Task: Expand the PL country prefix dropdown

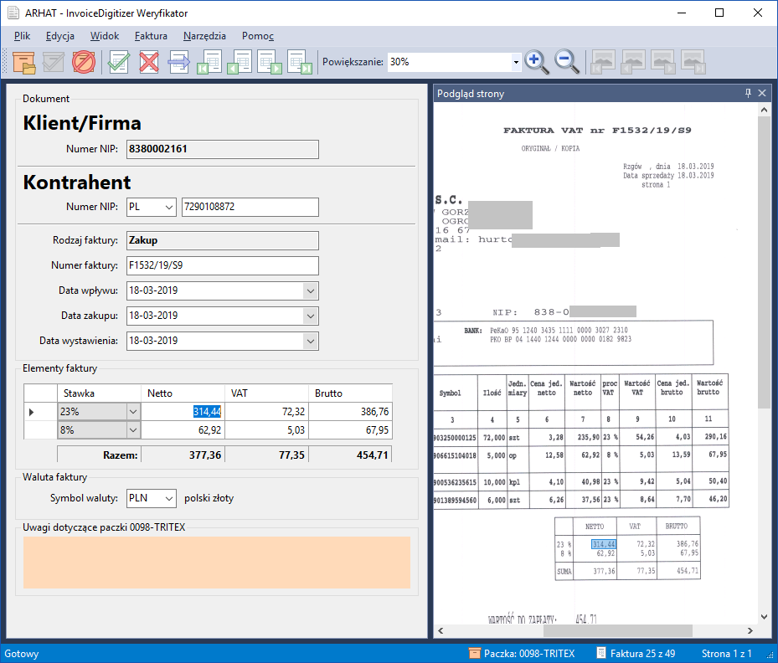Action: pos(167,207)
